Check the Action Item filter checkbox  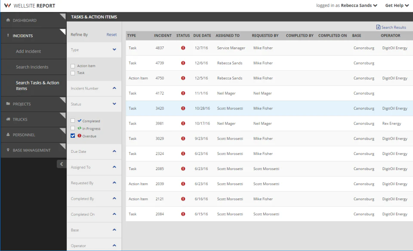(x=73, y=65)
